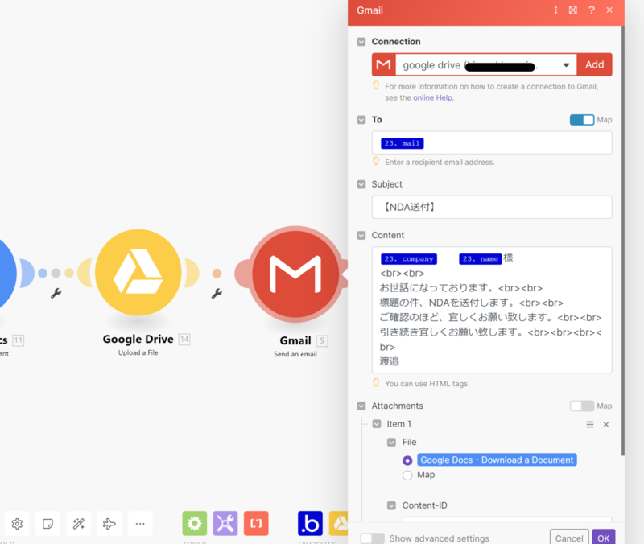Click into the Content text area
644x544 pixels.
point(492,310)
